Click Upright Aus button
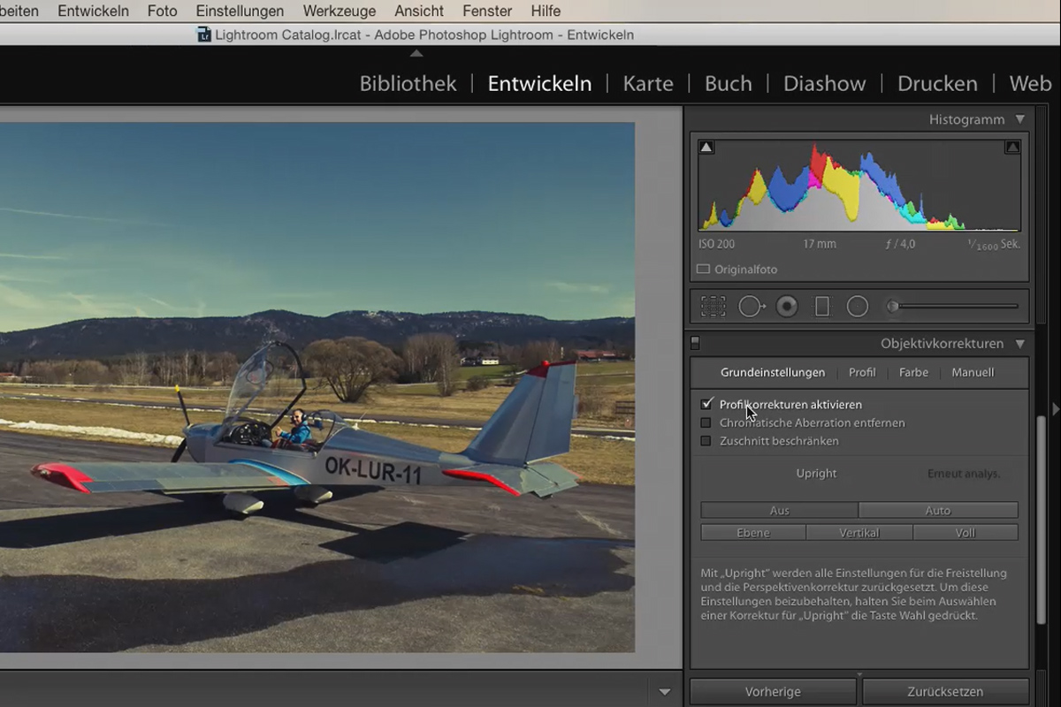Image resolution: width=1061 pixels, height=707 pixels. [x=779, y=510]
